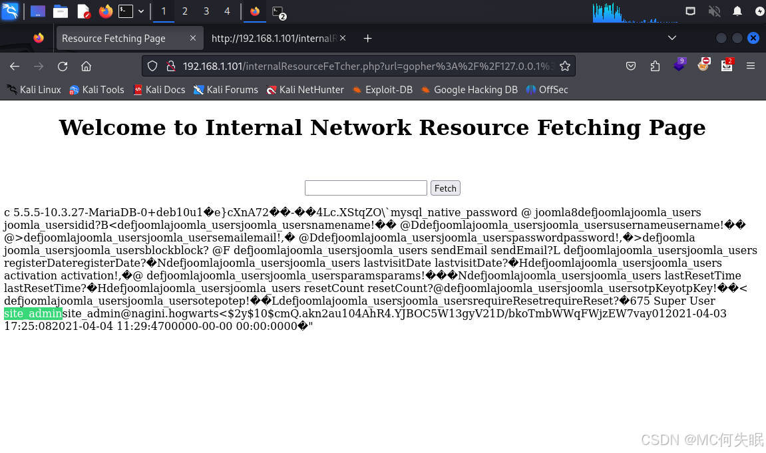Open the Google Hacking DB bookmark

tap(469, 90)
